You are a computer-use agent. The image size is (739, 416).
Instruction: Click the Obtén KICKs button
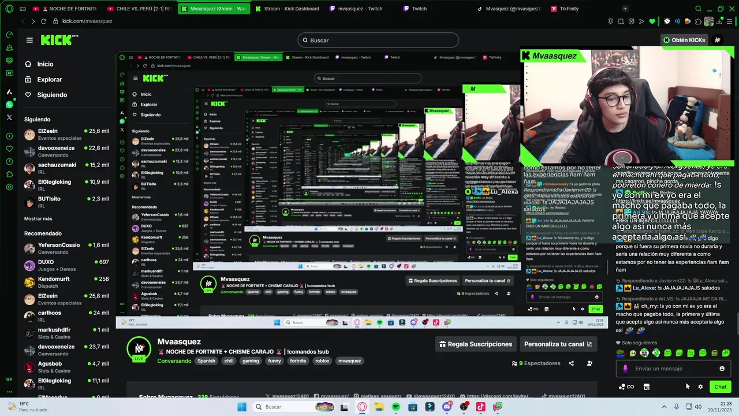click(x=684, y=40)
